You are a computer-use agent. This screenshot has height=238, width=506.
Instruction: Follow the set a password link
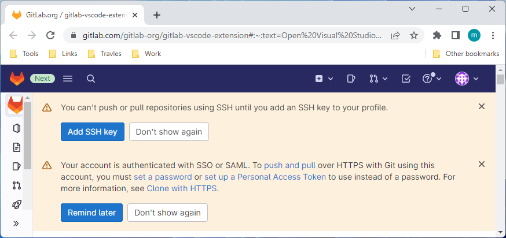(x=163, y=177)
